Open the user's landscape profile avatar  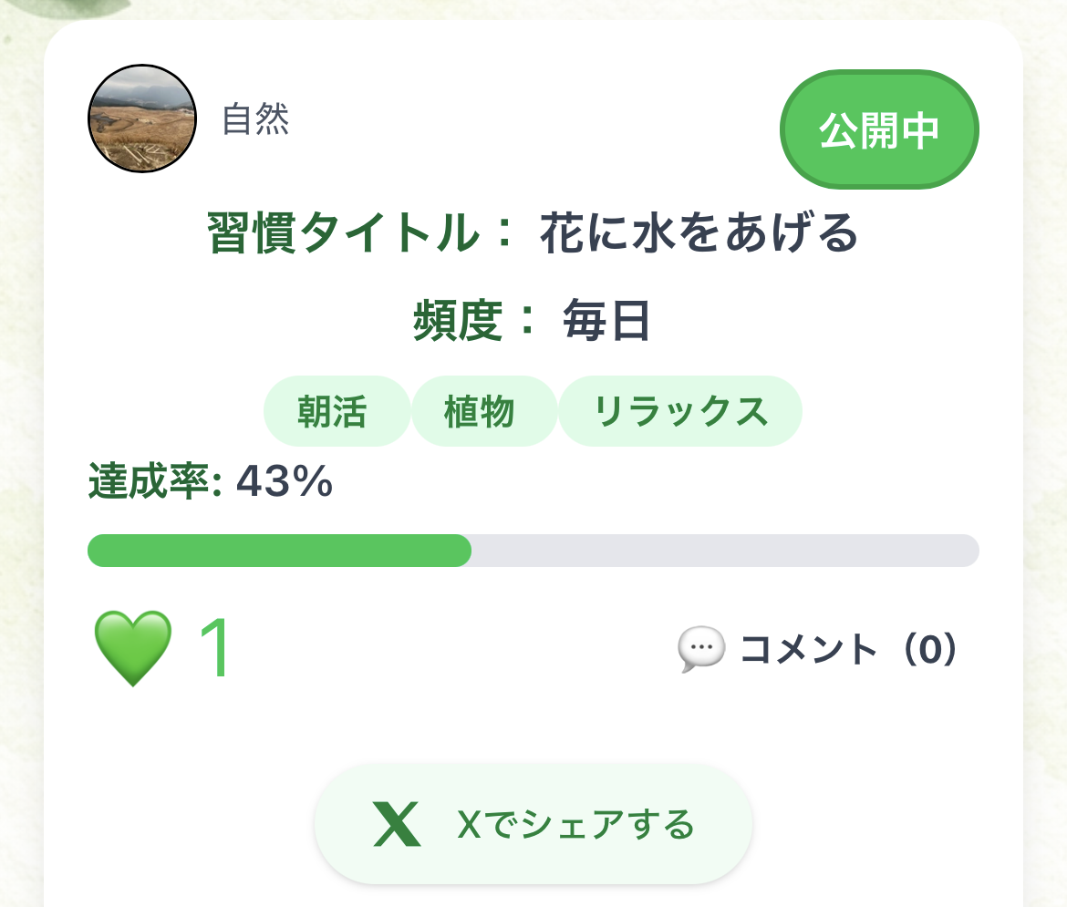(x=142, y=120)
